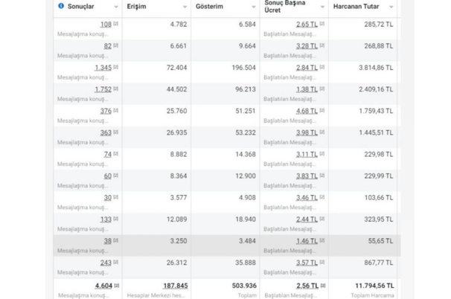This screenshot has height=299, width=451.
Task: Open the Harcanan Tutar column dropdown arrow
Action: (391, 7)
